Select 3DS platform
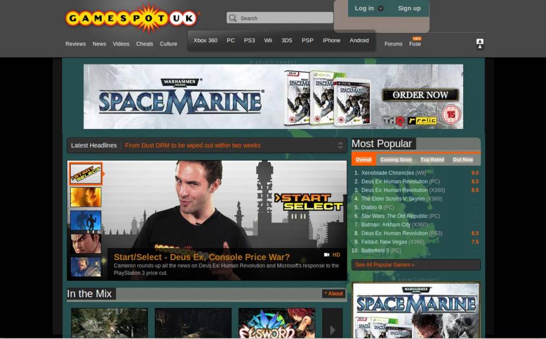This screenshot has width=546, height=339. click(287, 40)
